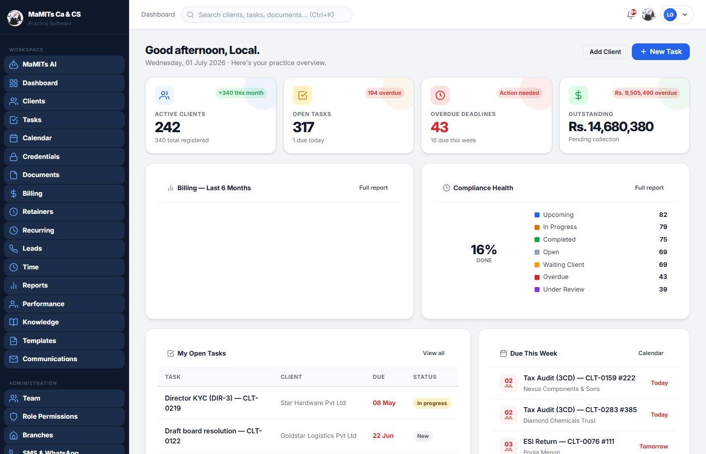Open Draft board resolution task row
This screenshot has width=706, height=454.
point(308,436)
